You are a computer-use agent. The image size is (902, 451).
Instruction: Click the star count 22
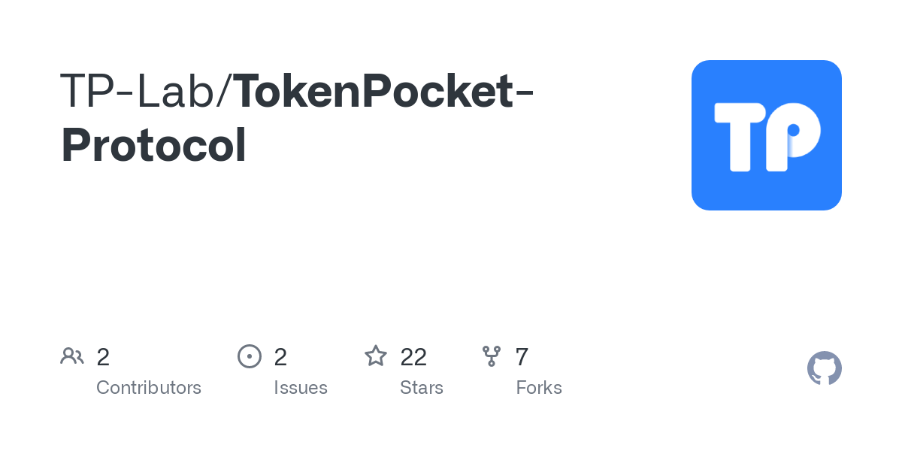pyautogui.click(x=413, y=357)
